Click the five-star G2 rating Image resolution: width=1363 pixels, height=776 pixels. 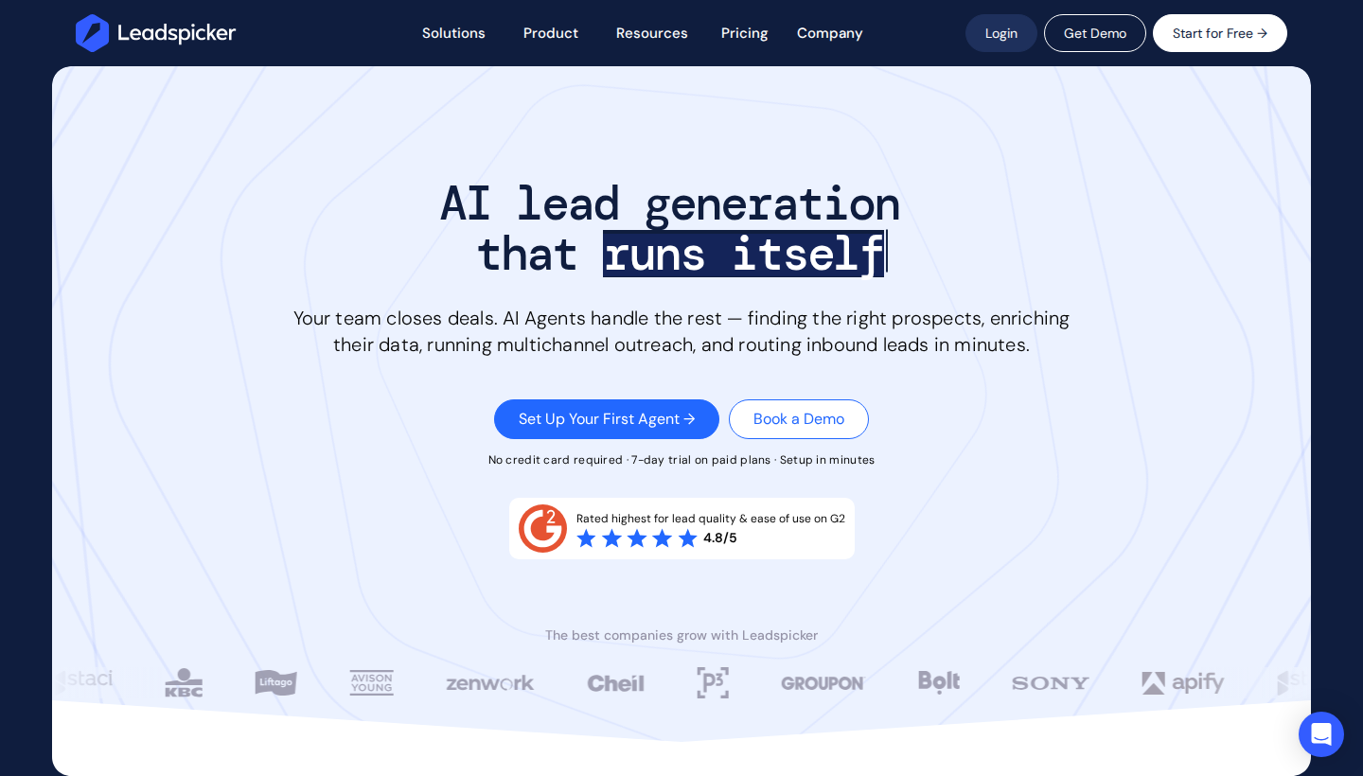(637, 538)
